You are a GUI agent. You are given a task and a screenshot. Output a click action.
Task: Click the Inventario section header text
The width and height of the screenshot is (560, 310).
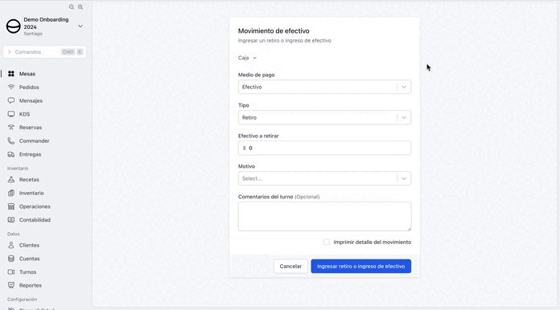(x=18, y=168)
